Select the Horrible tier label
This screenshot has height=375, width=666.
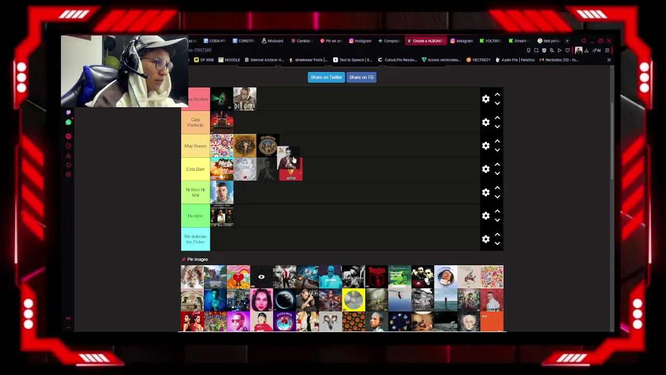point(196,216)
